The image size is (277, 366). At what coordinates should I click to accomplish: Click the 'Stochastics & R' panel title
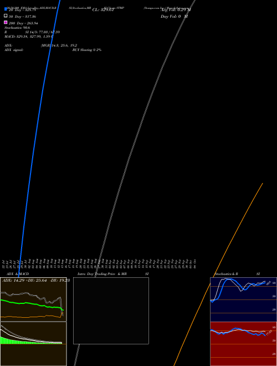pyautogui.click(x=227, y=274)
